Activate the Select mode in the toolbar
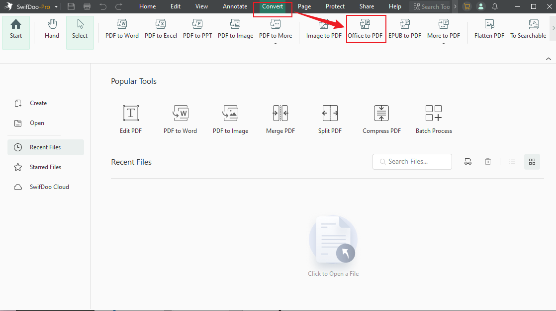This screenshot has height=311, width=556. (x=80, y=28)
